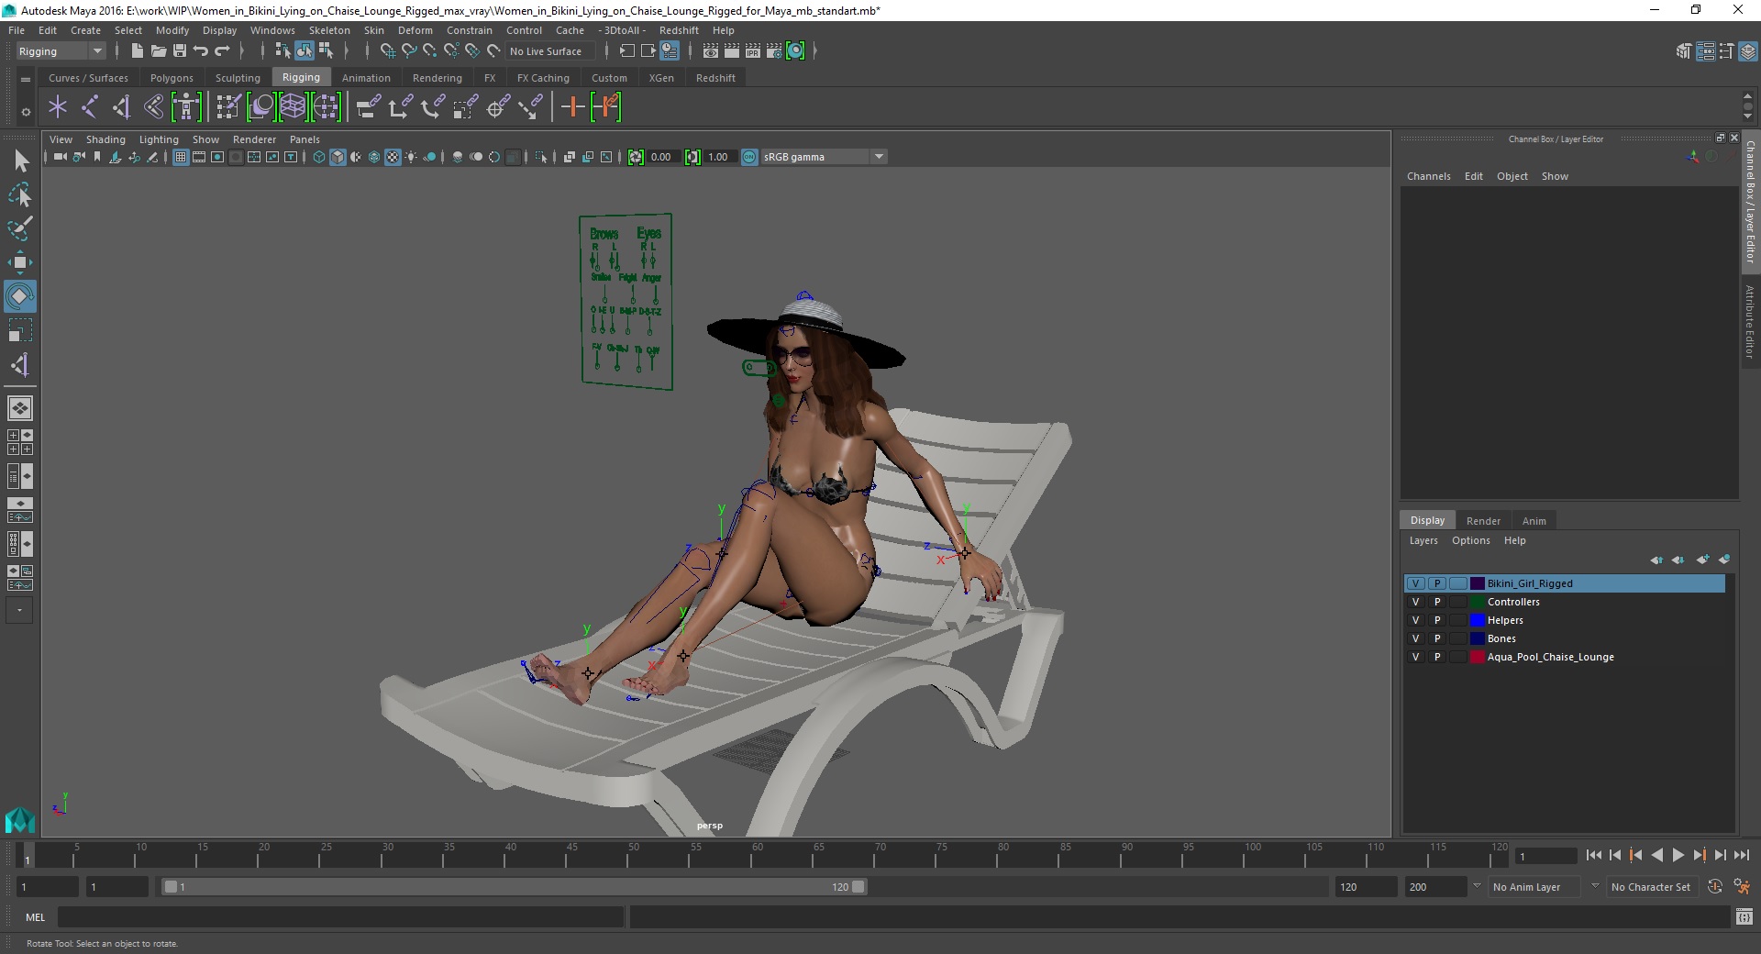The height and width of the screenshot is (954, 1761).
Task: Go to start of playback range
Action: click(1593, 855)
